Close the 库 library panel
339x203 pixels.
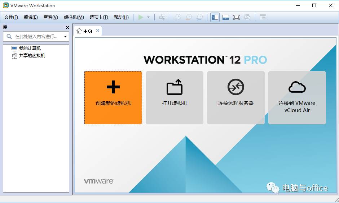pos(67,27)
